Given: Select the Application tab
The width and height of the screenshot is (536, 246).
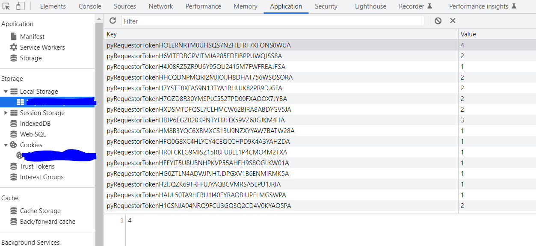Looking at the screenshot, I should [286, 6].
